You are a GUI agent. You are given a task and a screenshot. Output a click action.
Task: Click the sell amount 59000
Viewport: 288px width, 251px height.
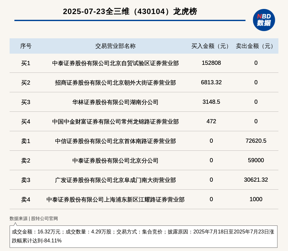coord(256,160)
